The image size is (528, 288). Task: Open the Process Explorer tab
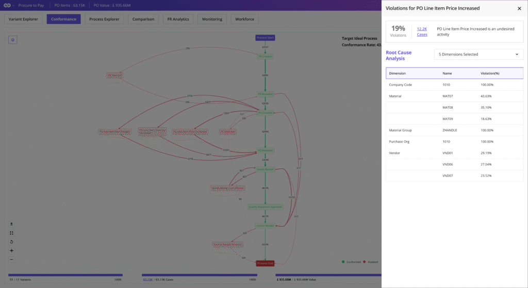point(104,19)
